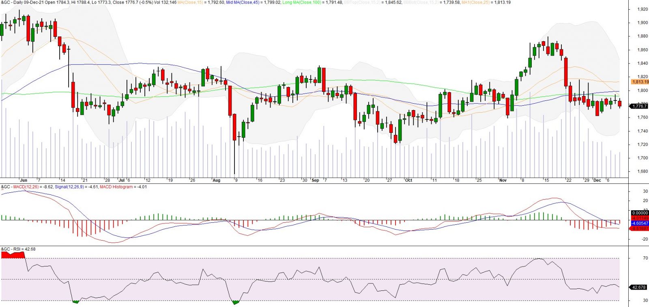The width and height of the screenshot is (649, 307).
Task: Select the faint 'BBTop(Close,15,2)' indicator label
Action: point(362,2)
